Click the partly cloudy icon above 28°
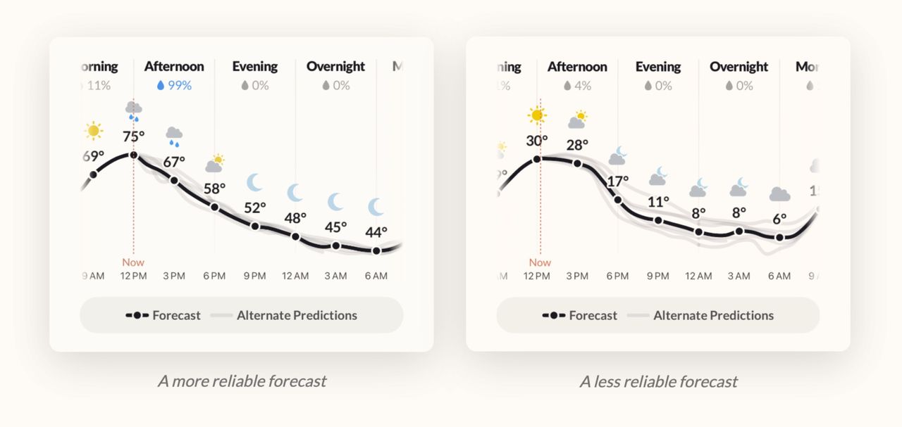Image resolution: width=902 pixels, height=427 pixels. pyautogui.click(x=578, y=120)
